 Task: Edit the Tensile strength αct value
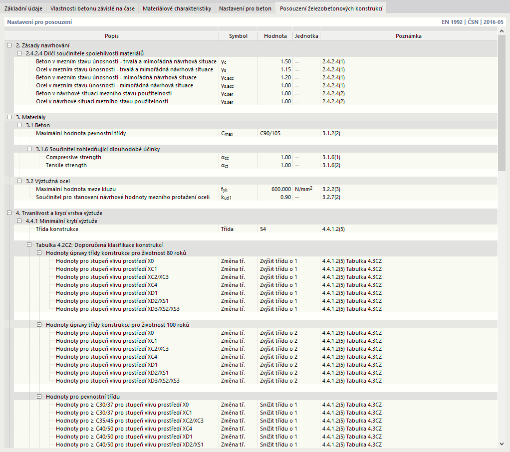pyautogui.click(x=275, y=165)
